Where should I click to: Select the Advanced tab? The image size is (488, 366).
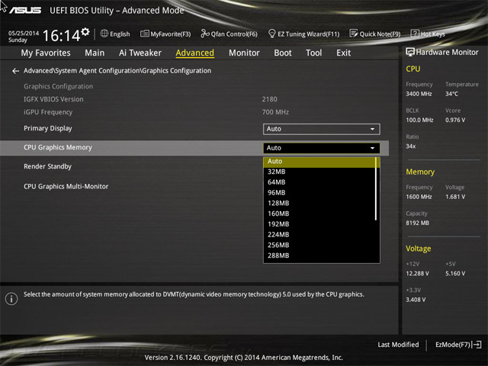195,53
